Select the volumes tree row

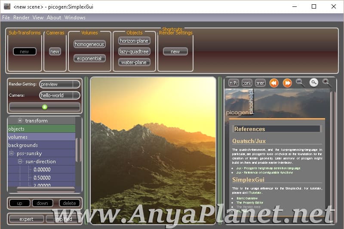coord(41,137)
